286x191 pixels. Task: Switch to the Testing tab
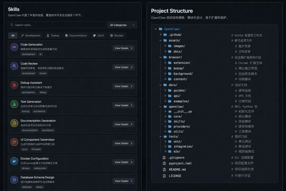53,36
